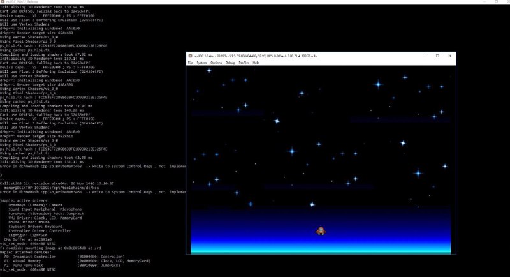Click console line 'Controller Driver: Controller'
This screenshot has height=277, width=510.
40,230
